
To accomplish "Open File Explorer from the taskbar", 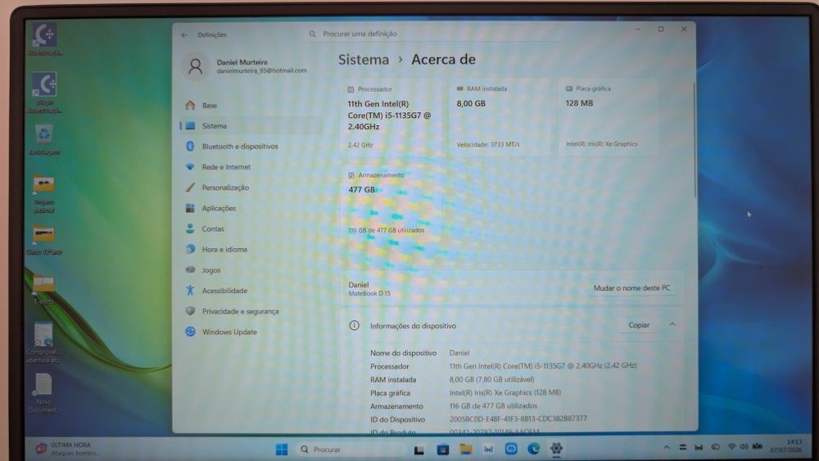I will click(x=465, y=449).
